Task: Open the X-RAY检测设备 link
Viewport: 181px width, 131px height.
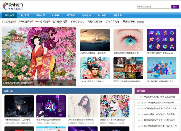Action: tap(42, 22)
